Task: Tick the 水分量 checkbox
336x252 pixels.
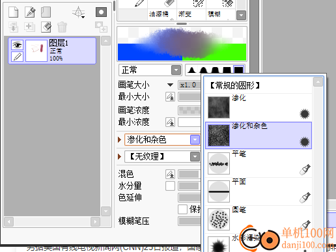Action: click(170, 186)
